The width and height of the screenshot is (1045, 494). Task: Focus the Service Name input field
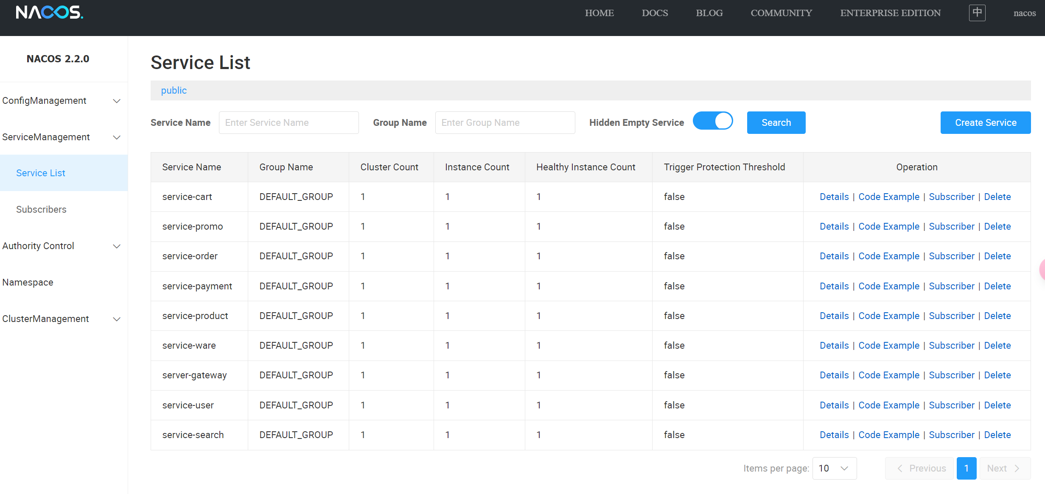pos(289,123)
